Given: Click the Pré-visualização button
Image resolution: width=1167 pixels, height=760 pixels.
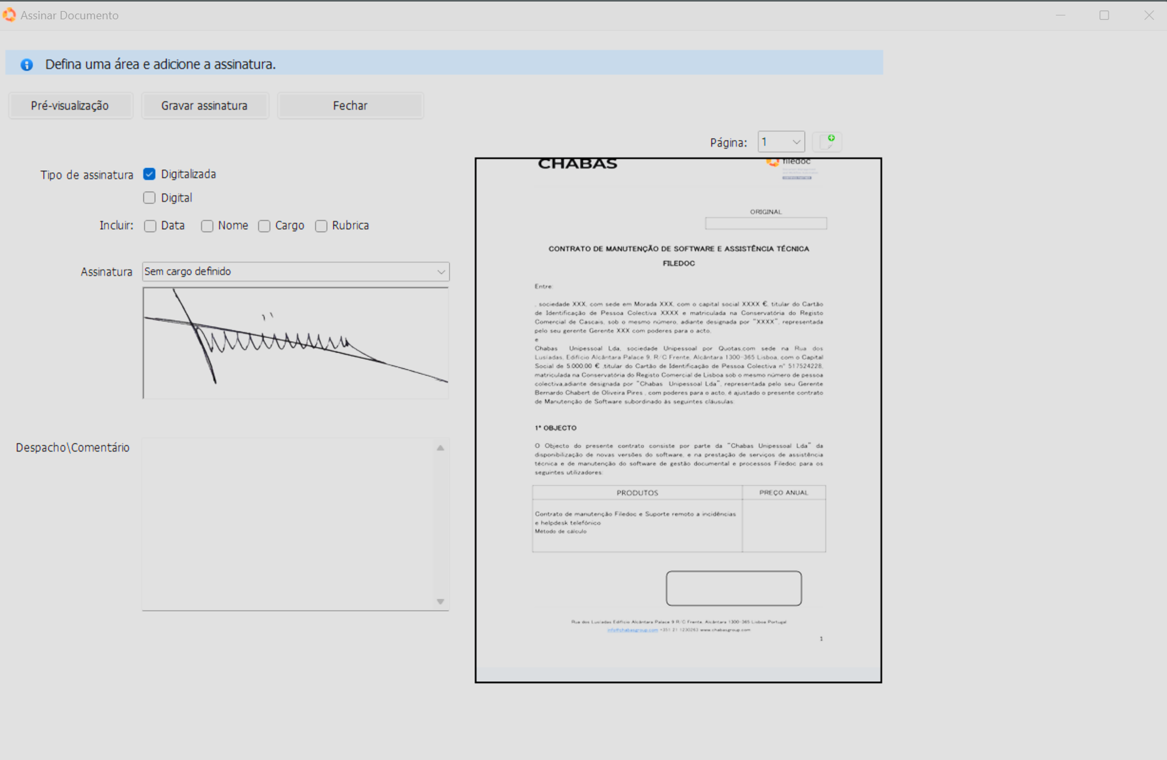Looking at the screenshot, I should [x=70, y=106].
